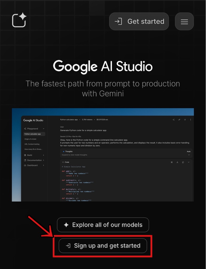Click the Google AI Studio title in preview
206x269 pixels.
[33, 120]
